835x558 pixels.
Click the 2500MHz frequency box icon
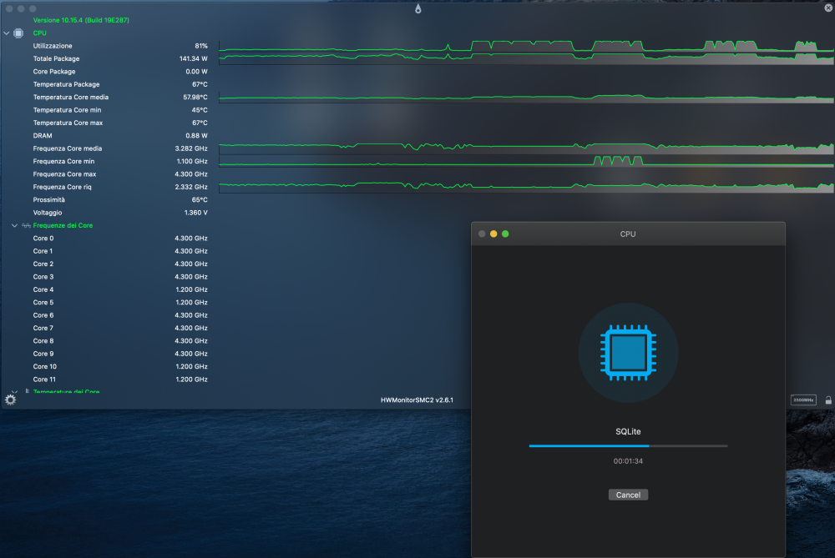pos(803,400)
